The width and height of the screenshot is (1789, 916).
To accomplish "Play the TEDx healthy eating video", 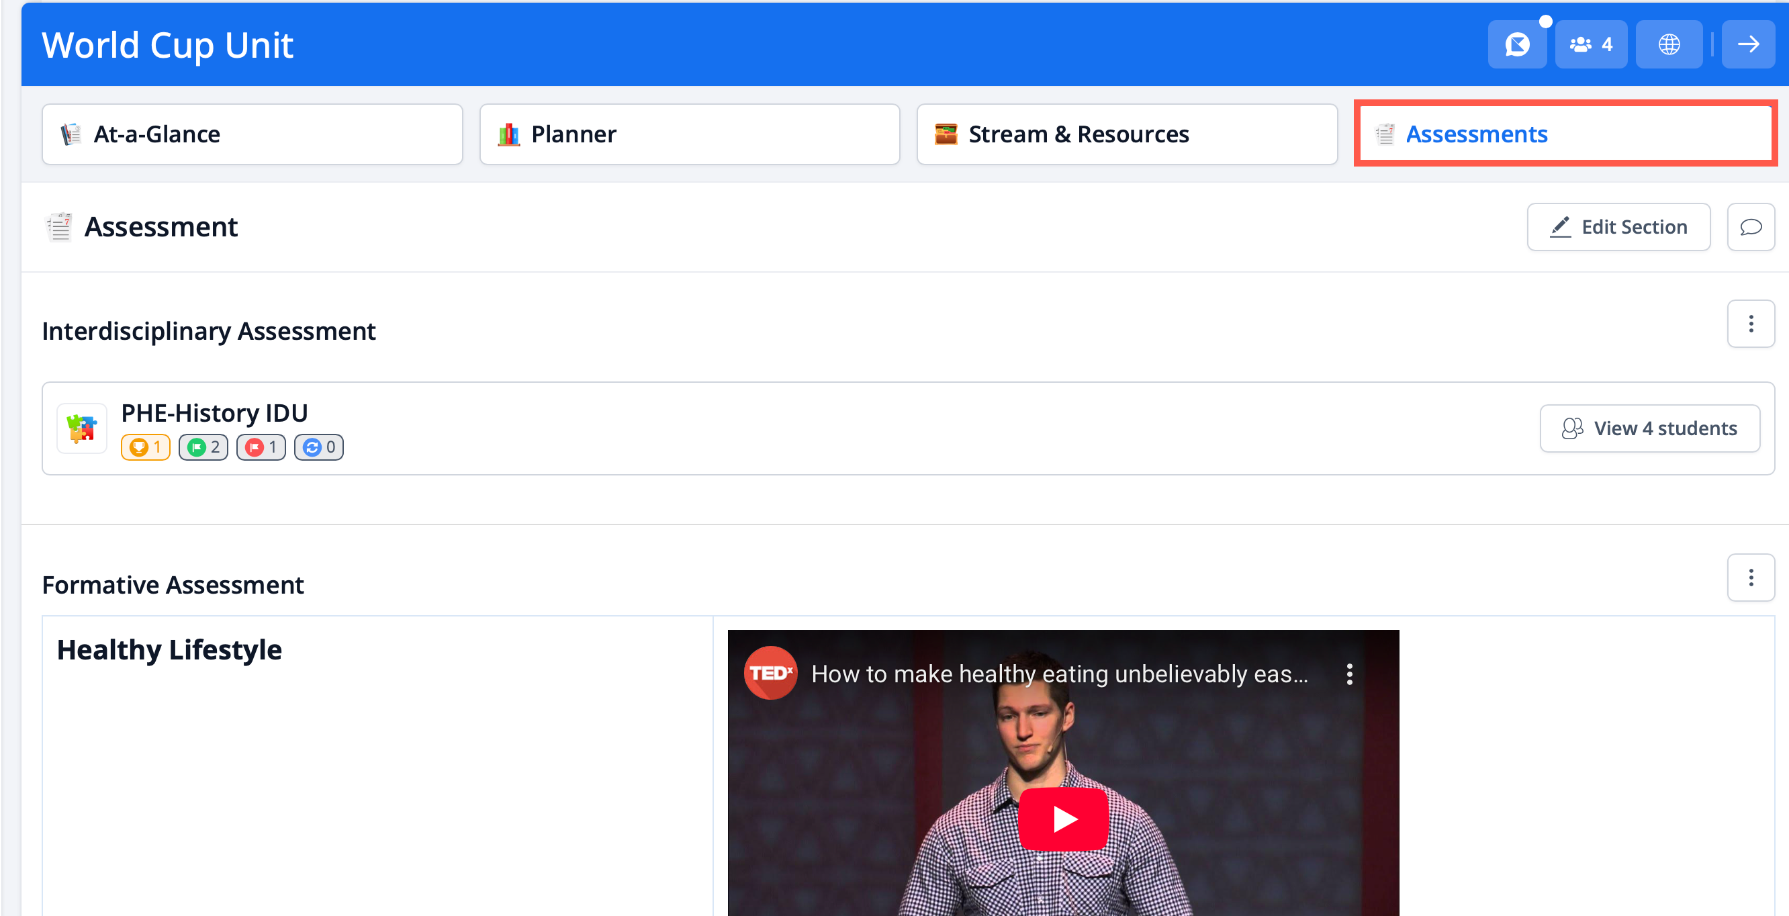I will (x=1062, y=819).
